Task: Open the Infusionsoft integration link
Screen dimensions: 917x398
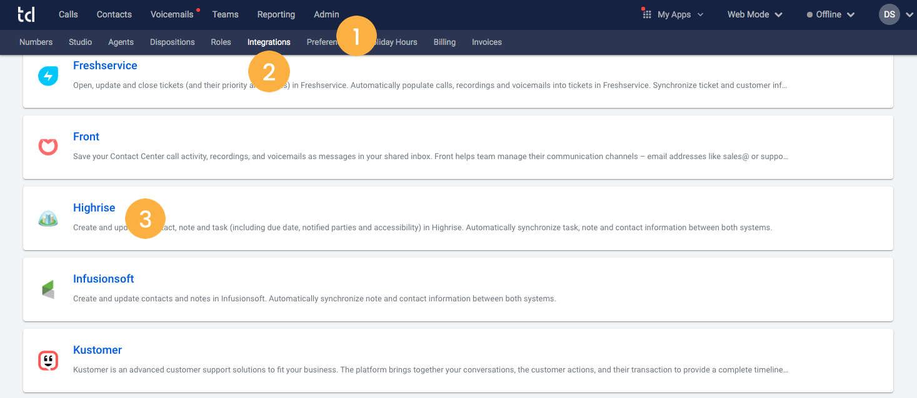Action: click(104, 279)
